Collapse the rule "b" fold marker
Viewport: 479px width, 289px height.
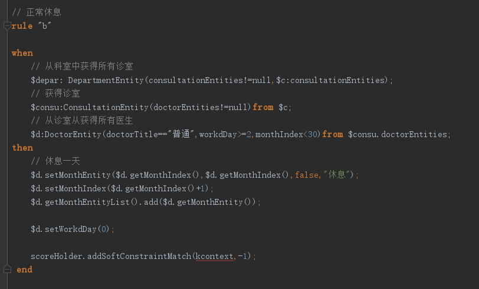(7, 26)
